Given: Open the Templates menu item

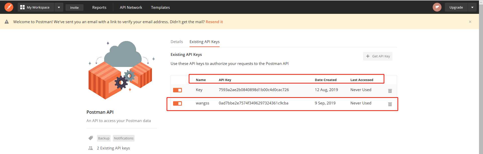Looking at the screenshot, I should coord(160,8).
